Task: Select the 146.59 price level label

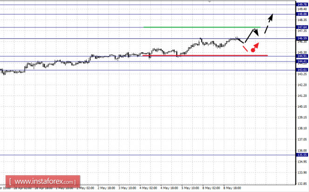Action: 302,38
